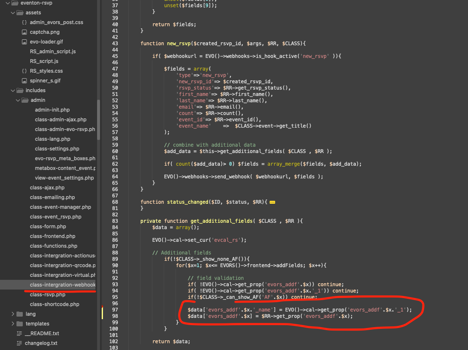This screenshot has width=468, height=350.
Task: Open RS_script.js file
Action: (44, 61)
